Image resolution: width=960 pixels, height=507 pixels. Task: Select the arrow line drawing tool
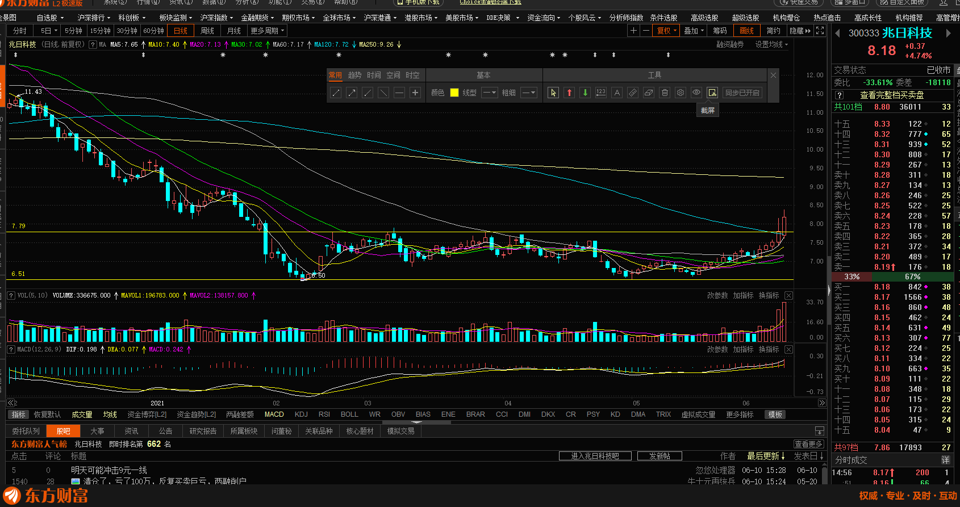352,93
